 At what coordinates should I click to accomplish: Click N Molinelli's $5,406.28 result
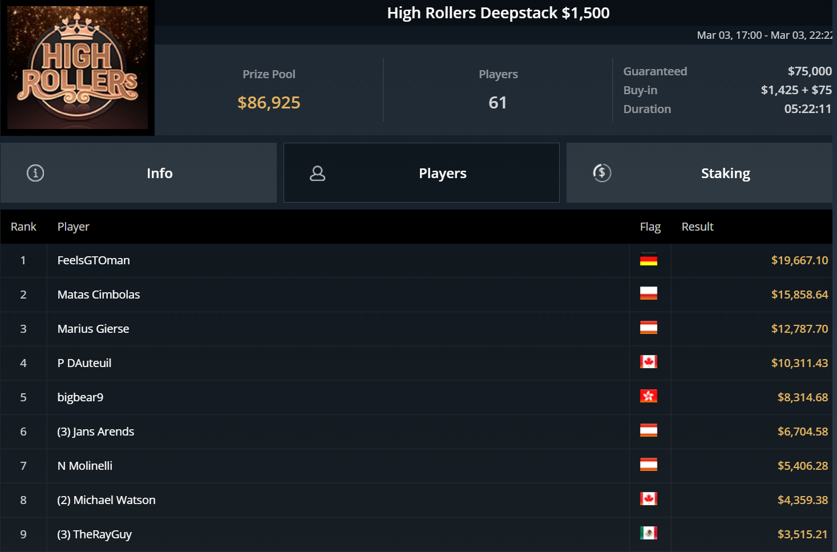(802, 466)
